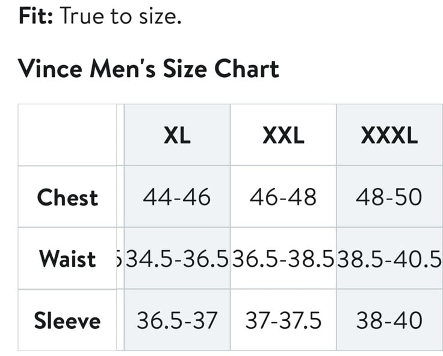Click the XXL column header
This screenshot has width=443, height=356.
coord(283,135)
